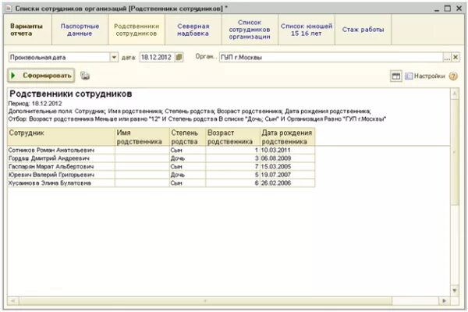Open the Северная надбавка tab
The image size is (468, 312).
pos(193,30)
